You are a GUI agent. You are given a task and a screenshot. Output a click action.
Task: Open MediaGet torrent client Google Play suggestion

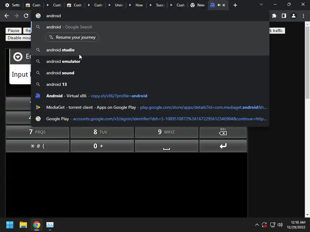tap(150, 107)
